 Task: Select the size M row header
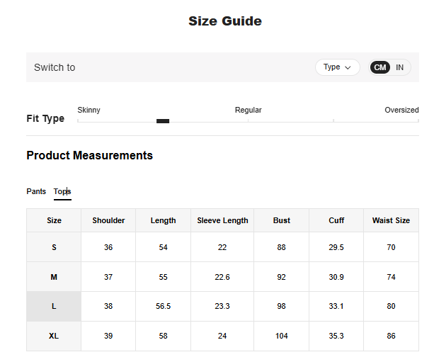tap(54, 277)
